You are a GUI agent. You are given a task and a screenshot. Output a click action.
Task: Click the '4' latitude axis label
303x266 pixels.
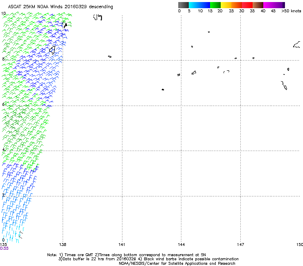3,149
